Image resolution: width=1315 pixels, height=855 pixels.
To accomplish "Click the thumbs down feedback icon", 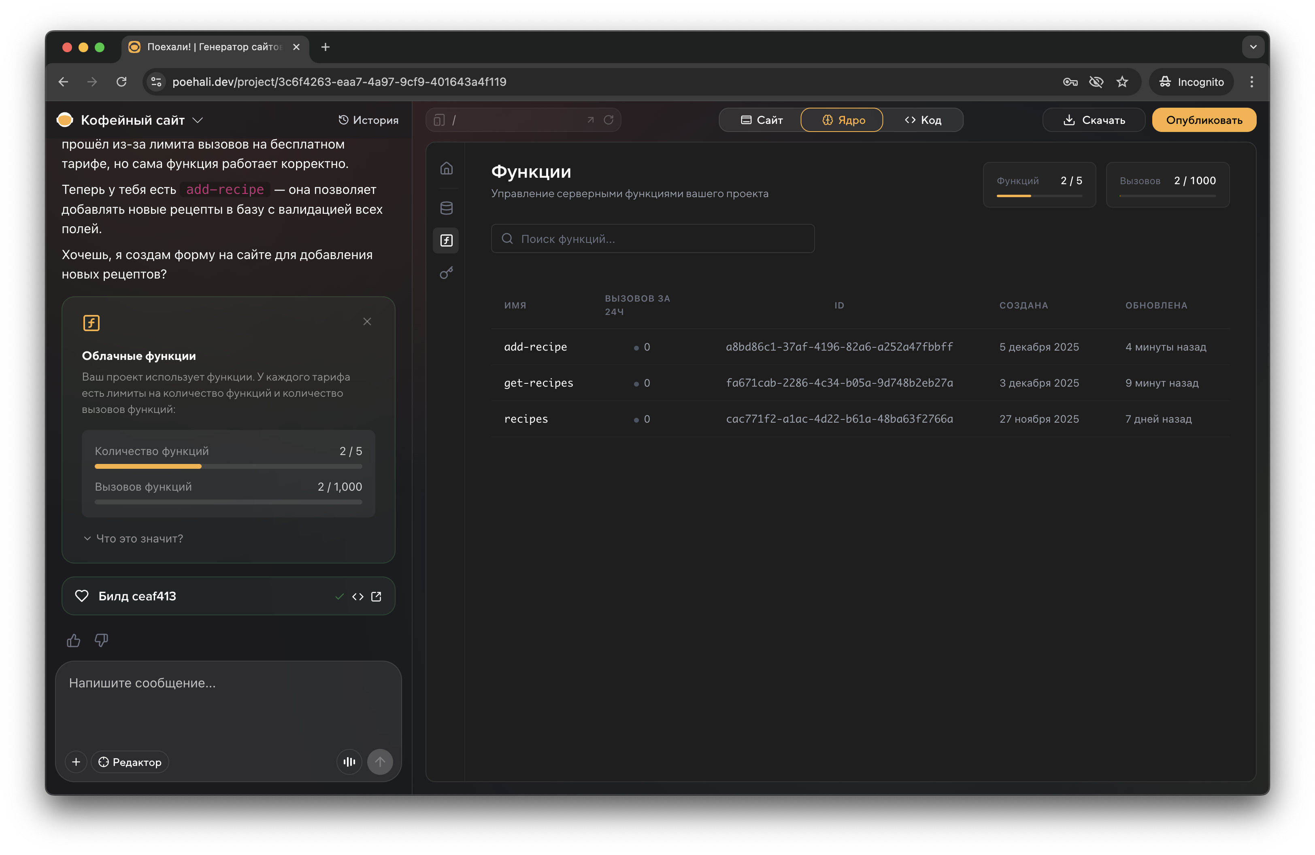I will (101, 640).
